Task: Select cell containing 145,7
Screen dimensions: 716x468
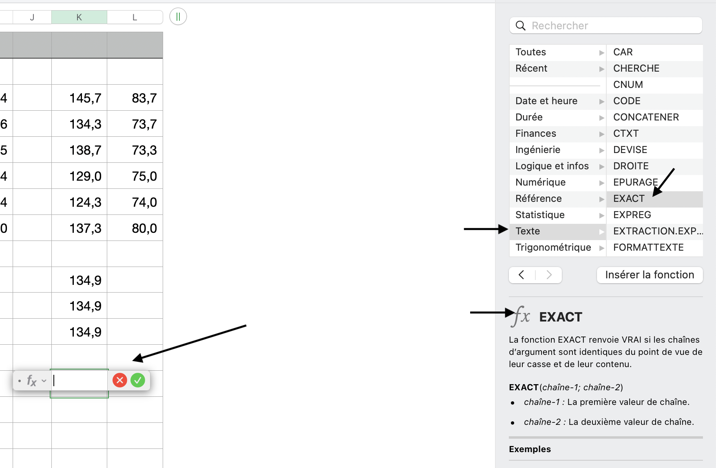Action: pos(80,98)
